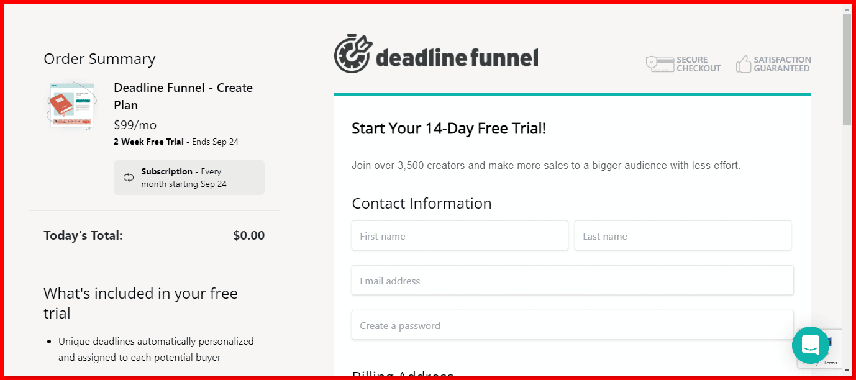Viewport: 856px width, 380px height.
Task: Click the Subscription every month info box
Action: point(189,178)
